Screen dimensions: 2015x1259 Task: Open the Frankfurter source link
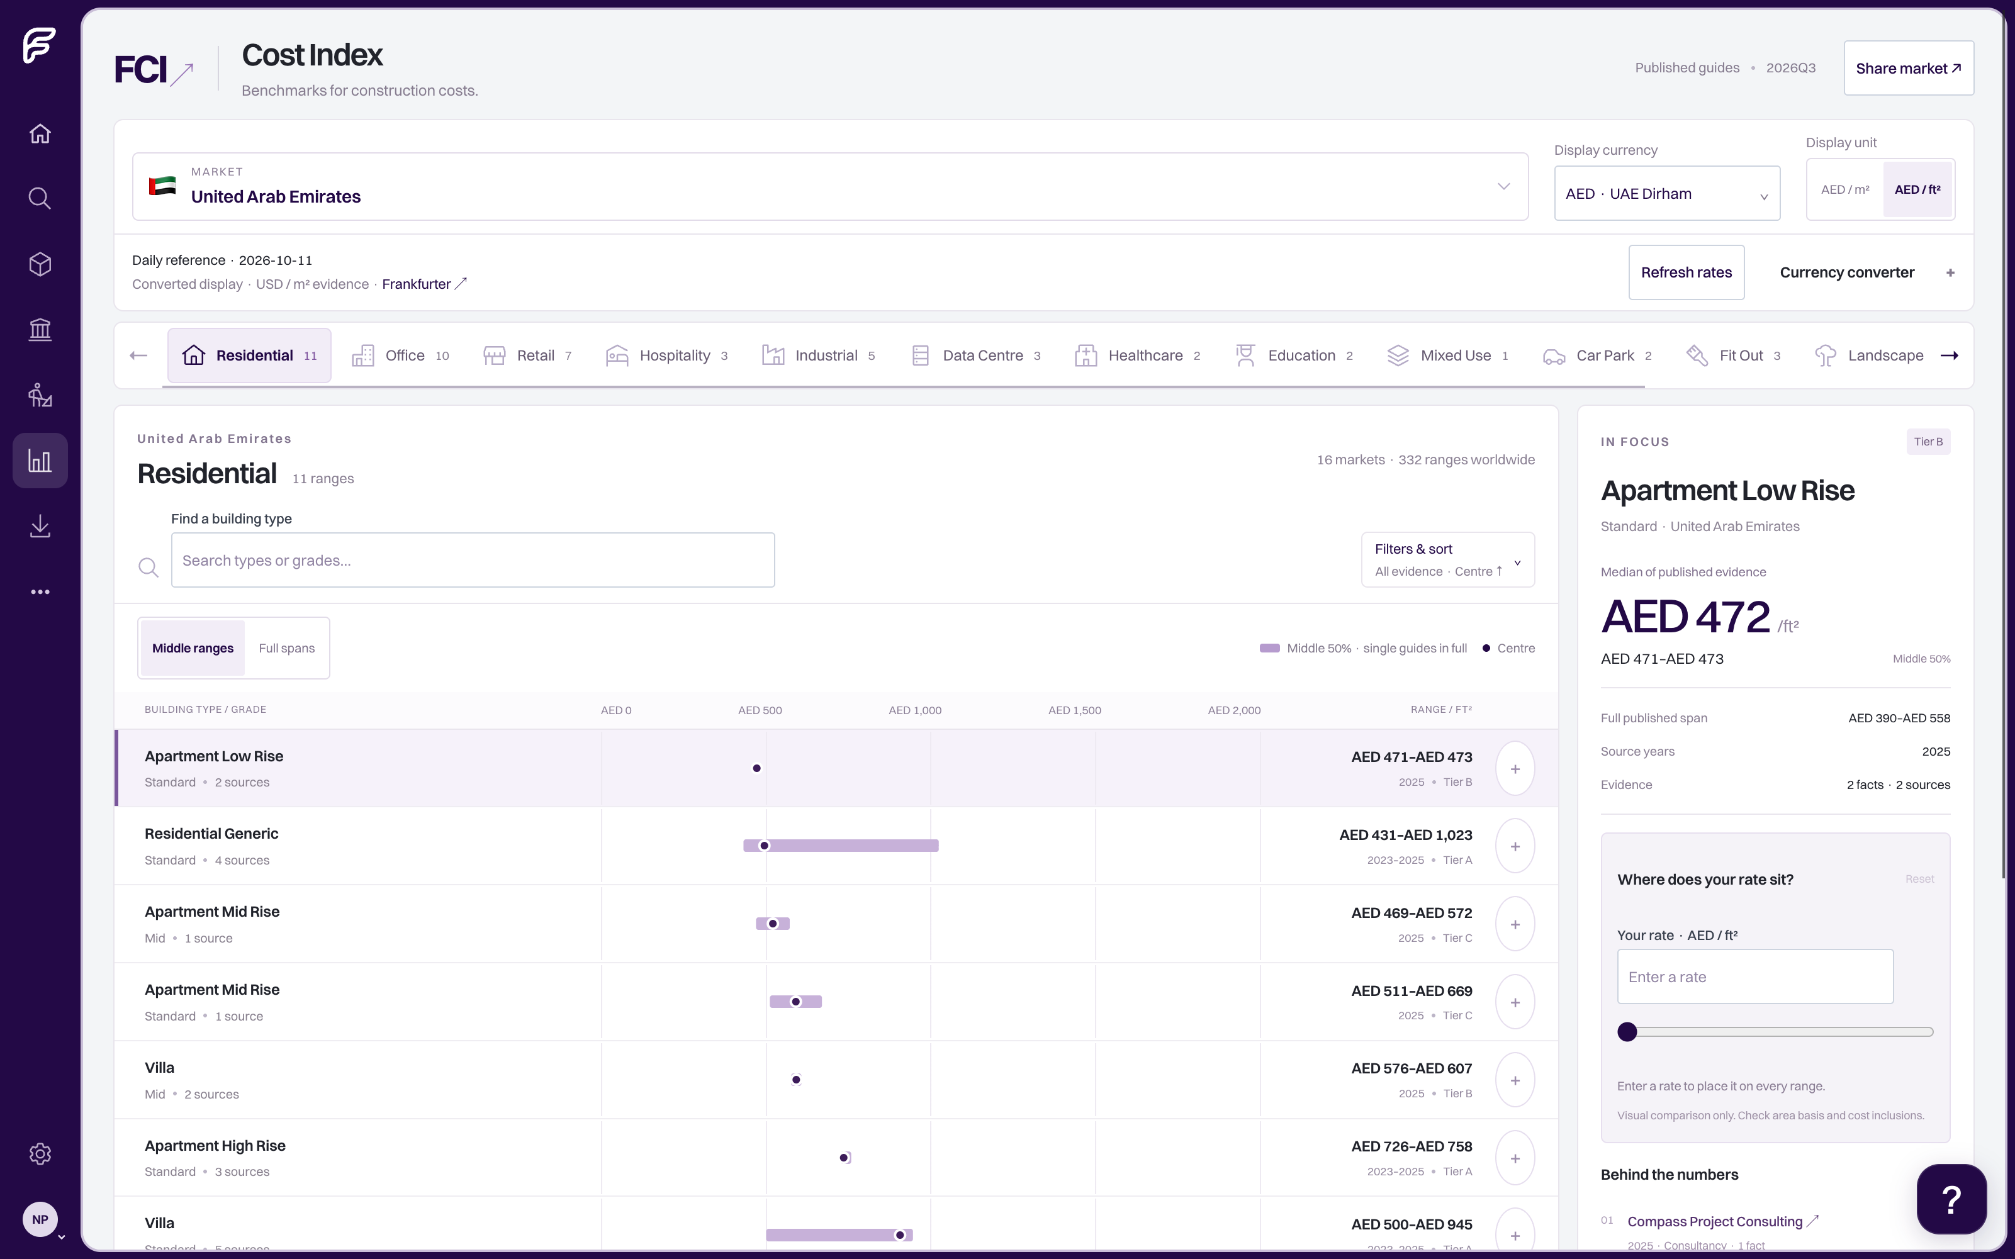click(424, 284)
